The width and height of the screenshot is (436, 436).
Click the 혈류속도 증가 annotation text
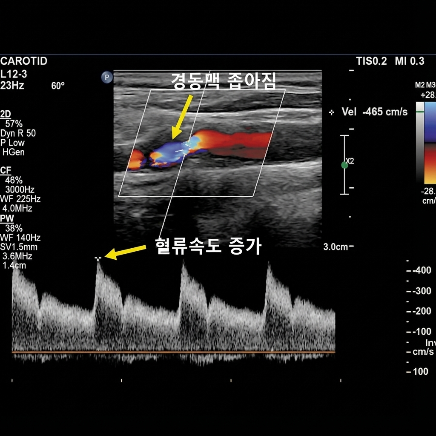click(x=208, y=247)
